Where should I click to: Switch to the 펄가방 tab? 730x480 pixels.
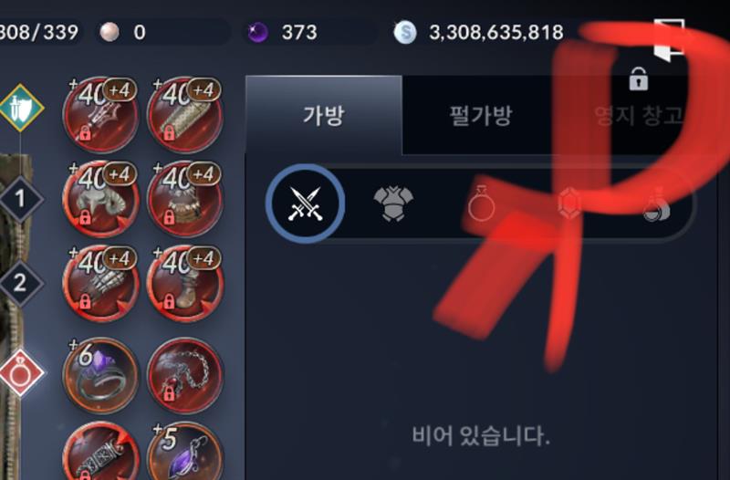(481, 115)
